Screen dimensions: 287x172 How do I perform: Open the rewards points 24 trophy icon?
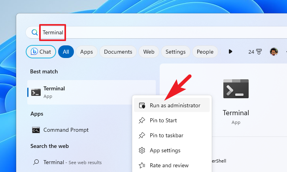[255, 52]
